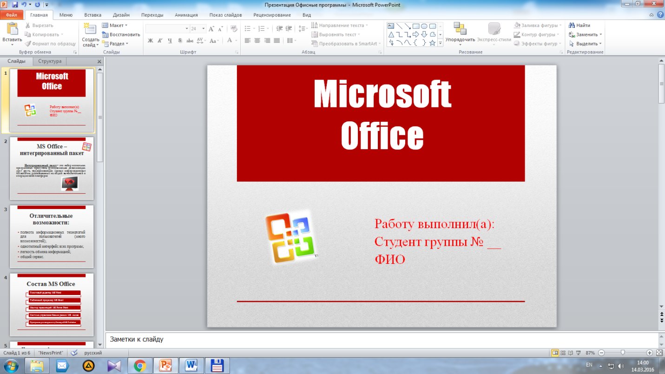Screen dimensions: 665x374
Task: Toggle text Shadow (S) formatting
Action: [x=180, y=41]
